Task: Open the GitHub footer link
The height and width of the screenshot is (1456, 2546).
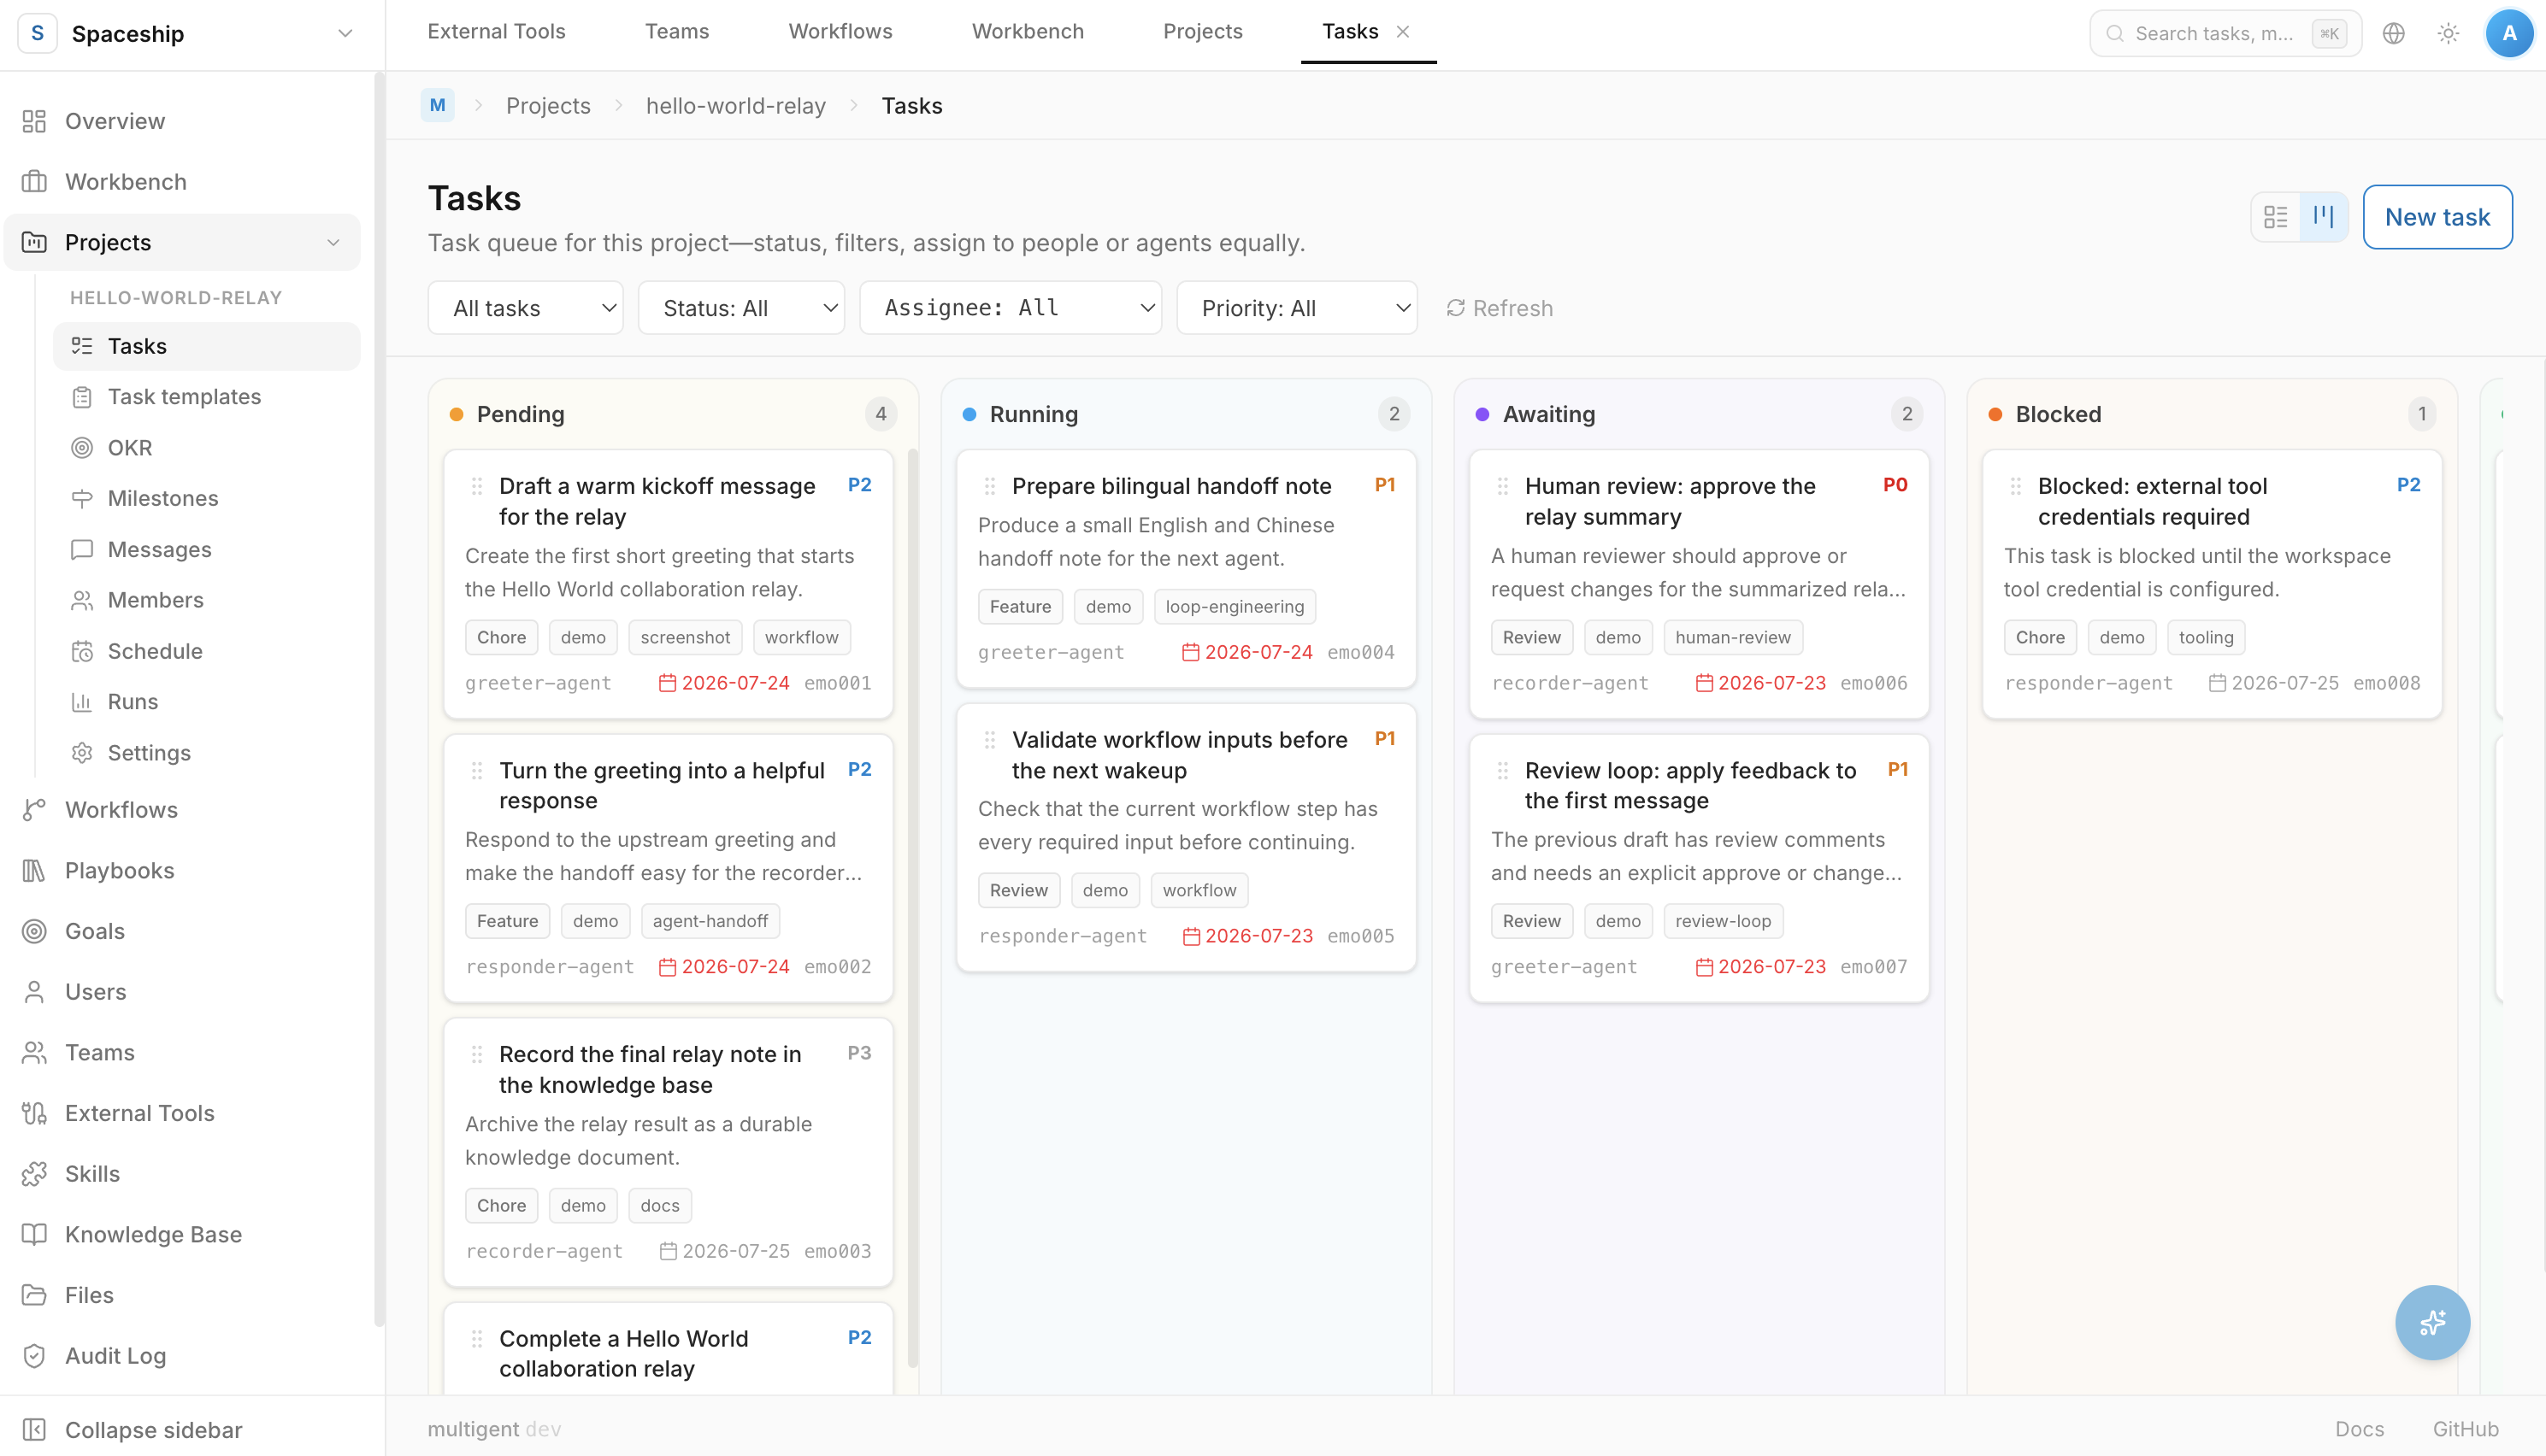Action: 2465,1429
